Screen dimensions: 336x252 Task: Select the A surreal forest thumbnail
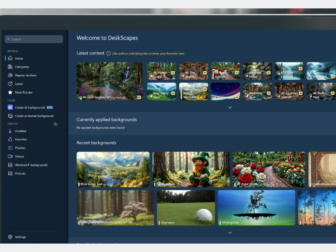click(257, 71)
